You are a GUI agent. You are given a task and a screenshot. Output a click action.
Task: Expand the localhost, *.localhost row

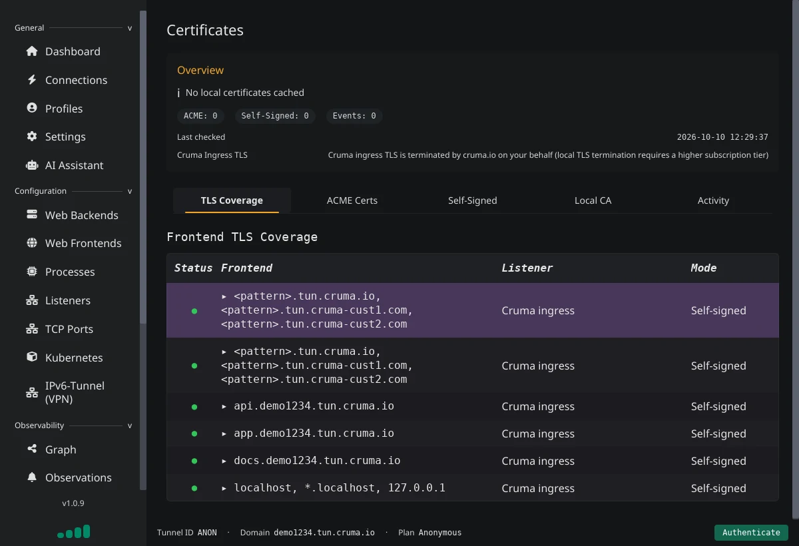224,488
